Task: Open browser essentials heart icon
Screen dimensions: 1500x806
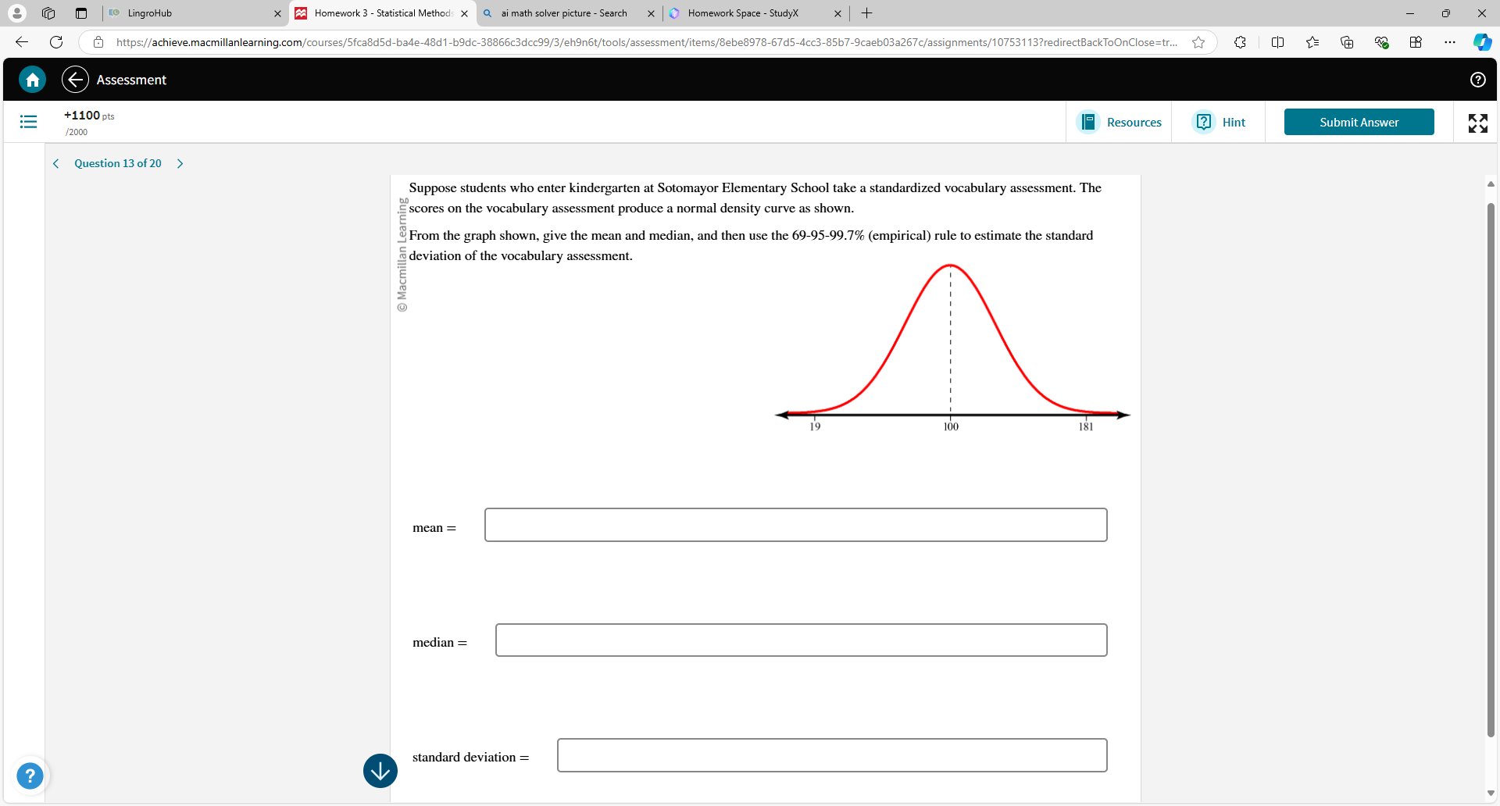Action: pyautogui.click(x=1381, y=42)
